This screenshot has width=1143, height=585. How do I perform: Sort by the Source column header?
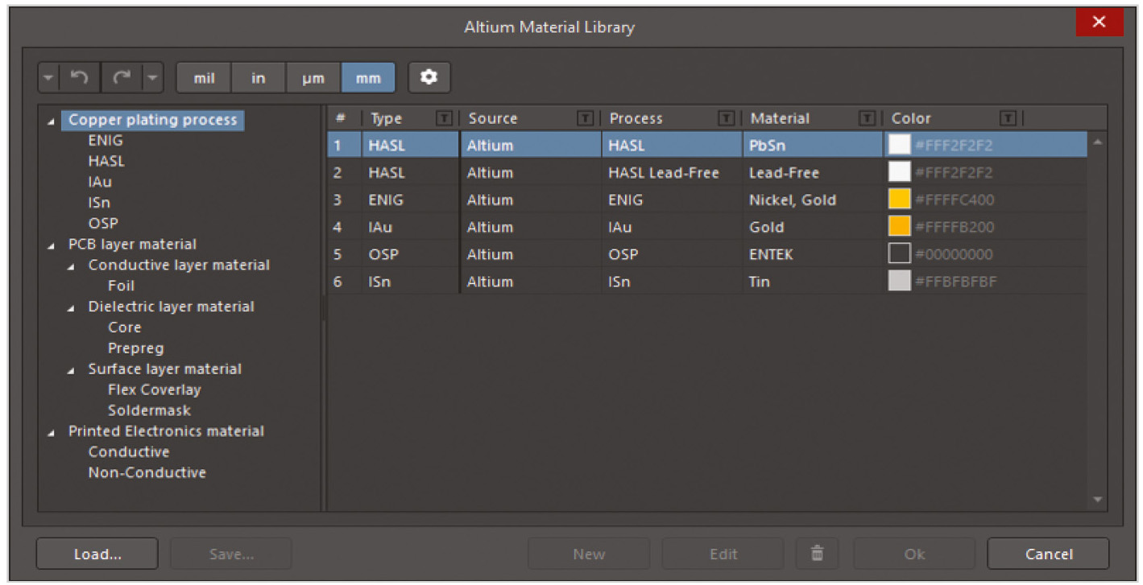[x=492, y=118]
